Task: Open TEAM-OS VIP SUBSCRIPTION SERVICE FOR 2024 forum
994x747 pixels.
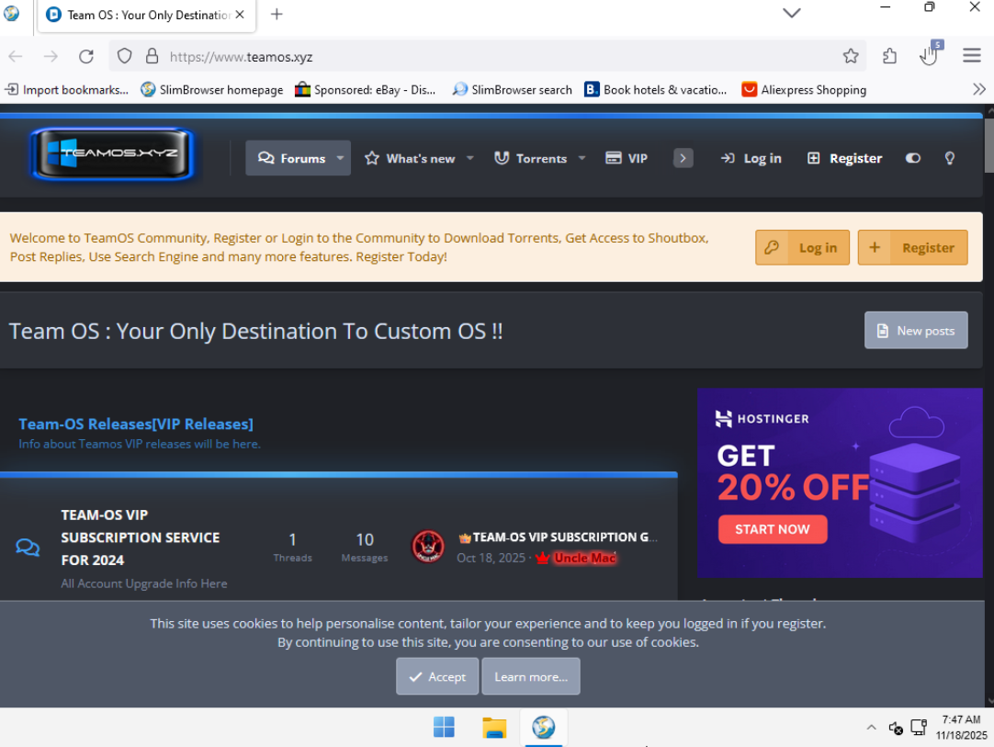Action: (x=141, y=538)
